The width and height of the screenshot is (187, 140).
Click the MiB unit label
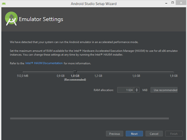click(145, 90)
